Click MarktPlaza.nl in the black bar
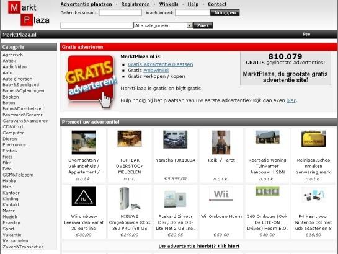The height and width of the screenshot is (254, 338). [19, 35]
